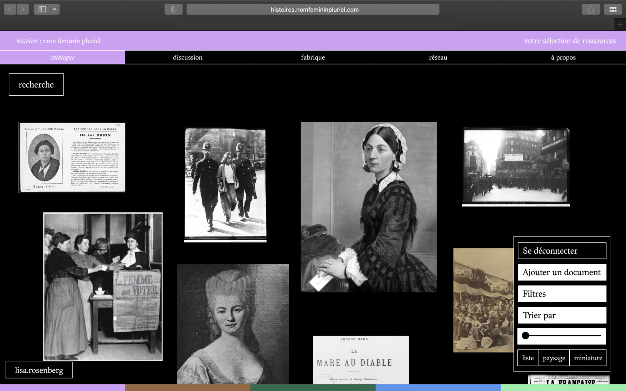Click the browser forward arrow icon
626x391 pixels.
point(23,9)
